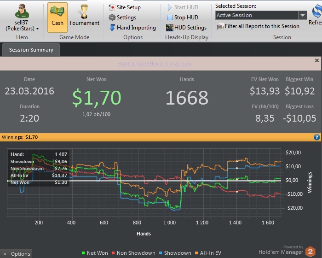The width and height of the screenshot is (322, 258).
Task: Open HUD Settings
Action: click(186, 28)
